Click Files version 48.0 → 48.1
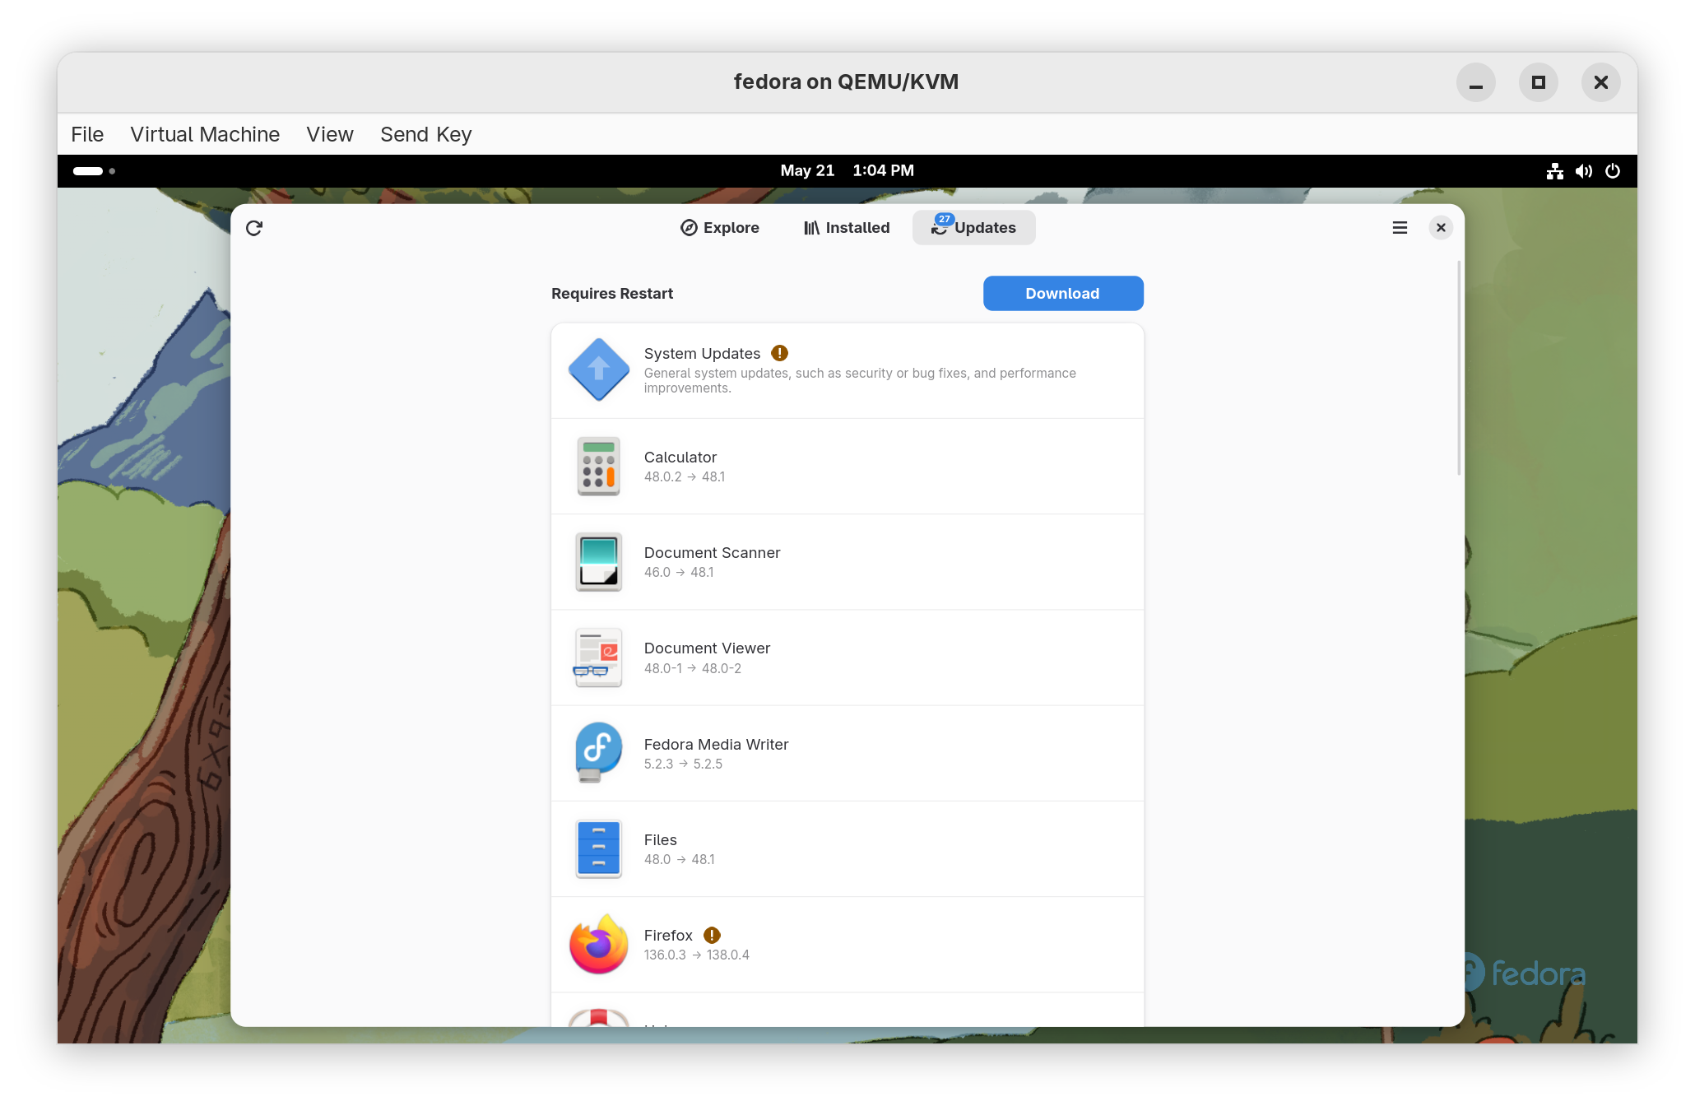The width and height of the screenshot is (1695, 1106). [x=680, y=860]
